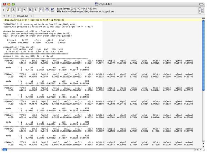207x153 pixels.
Task: Open the function popup menu (f icon)
Action: pyautogui.click(x=13, y=10)
